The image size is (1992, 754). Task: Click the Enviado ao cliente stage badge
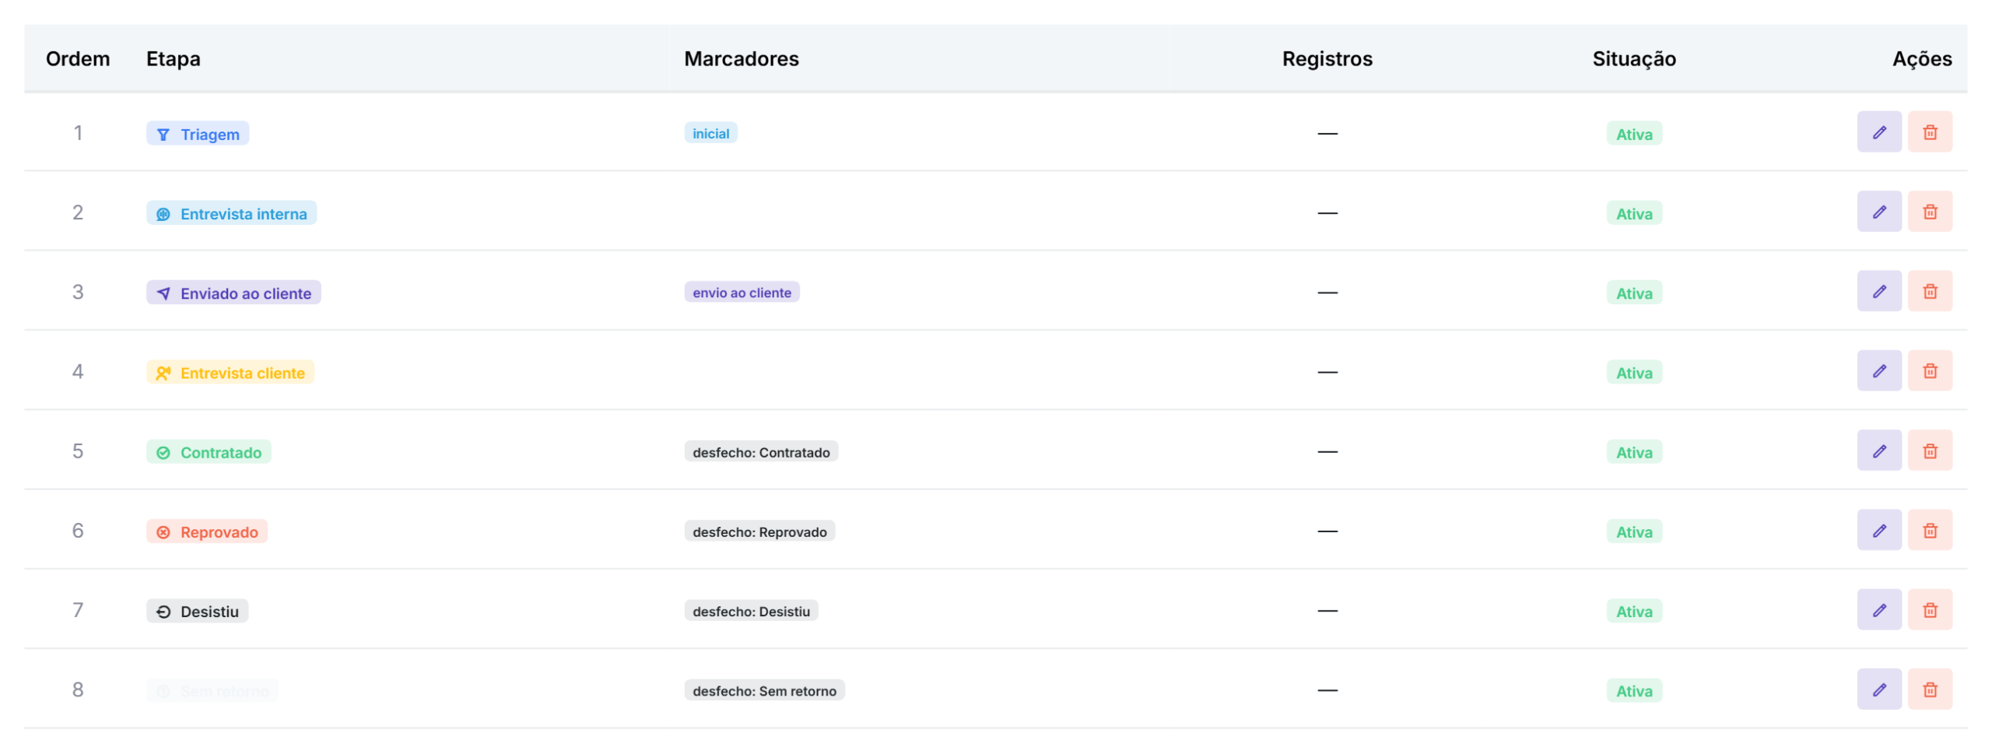233,293
